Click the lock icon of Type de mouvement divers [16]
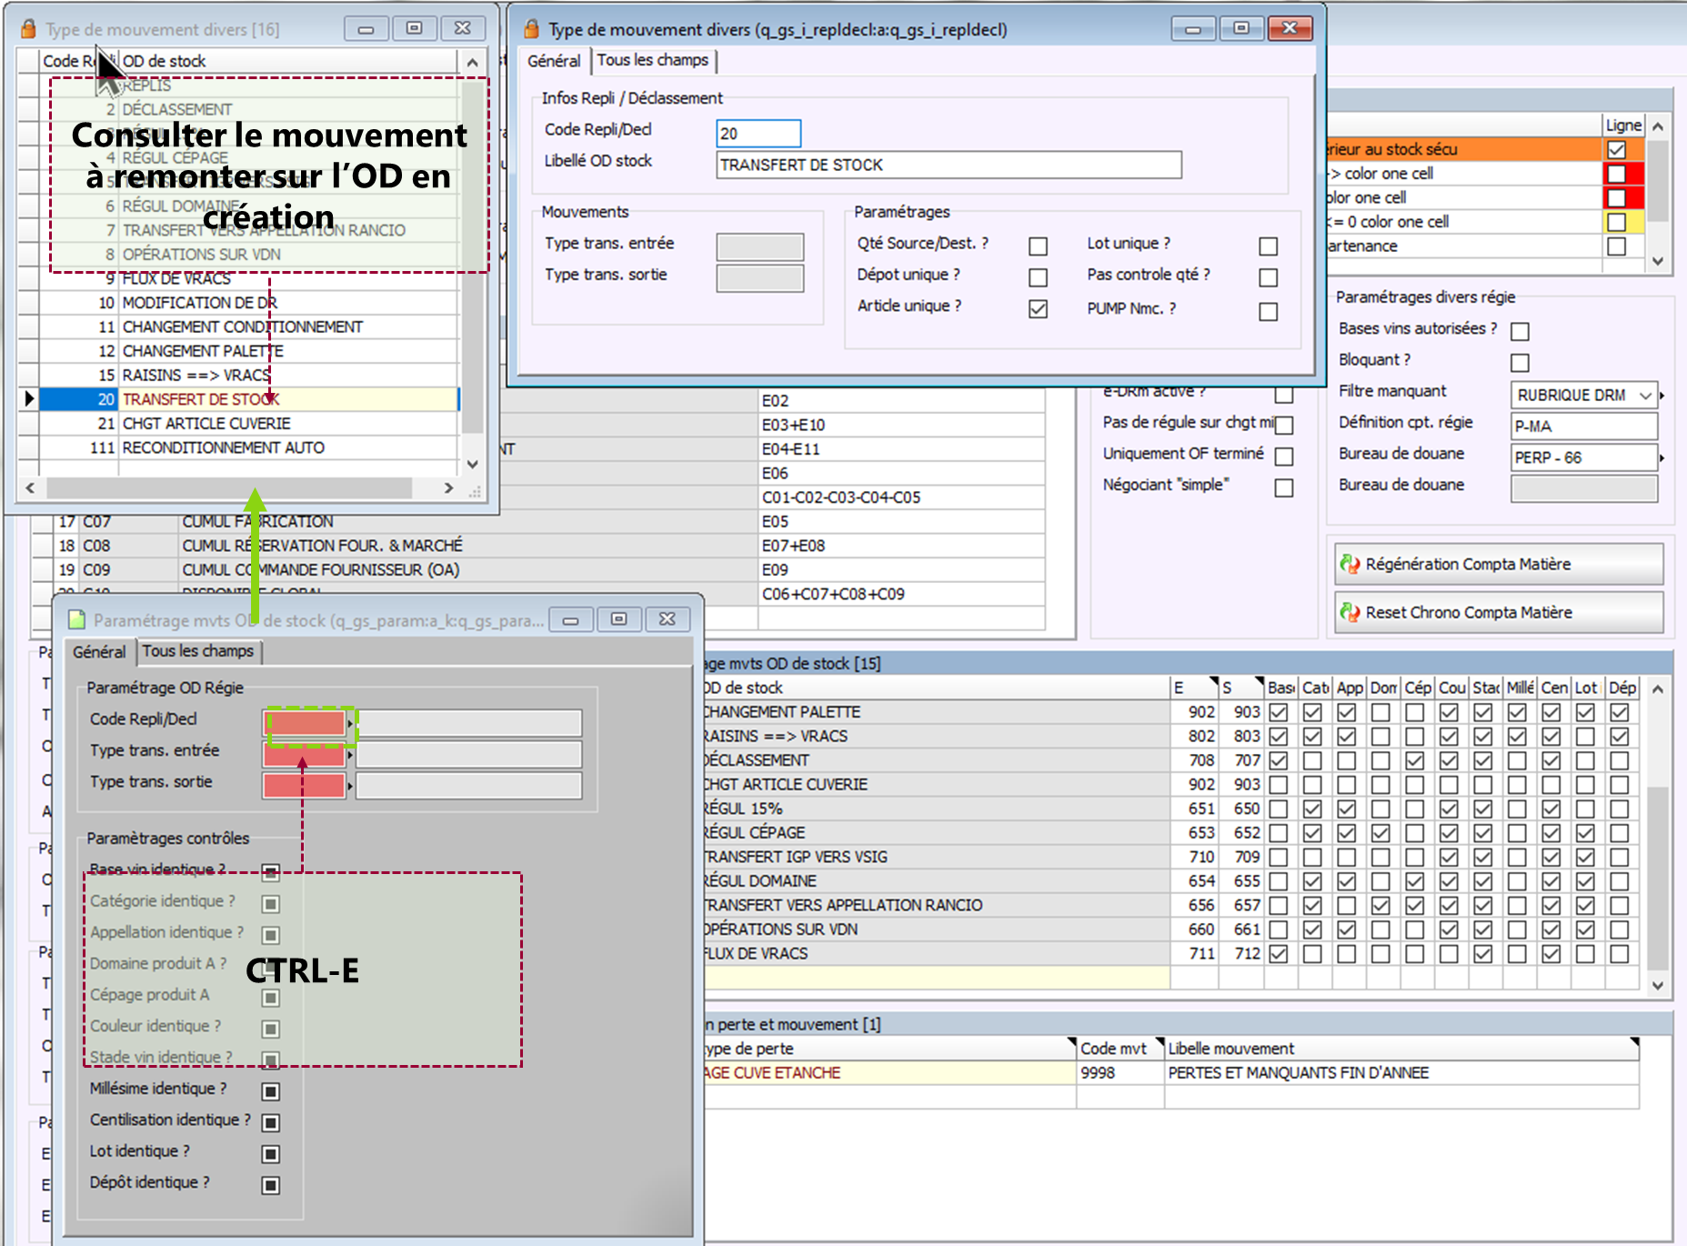The width and height of the screenshot is (1687, 1246). pos(29,29)
